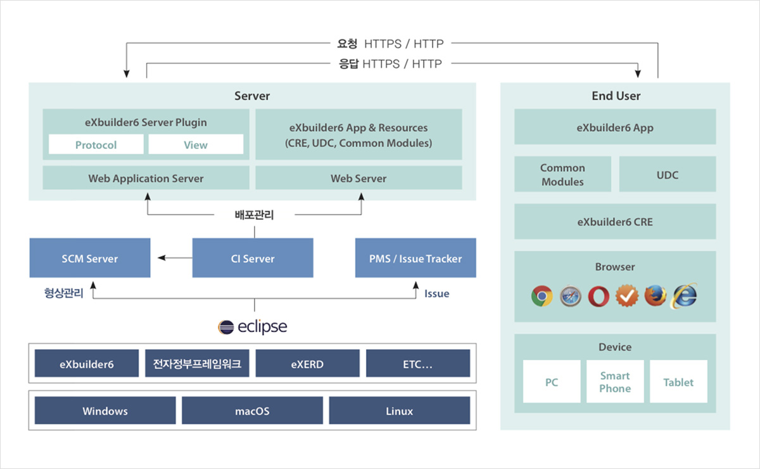Screen dimensions: 760x469
Task: Click eXbuilder6 App & Resources block
Action: pos(358,134)
